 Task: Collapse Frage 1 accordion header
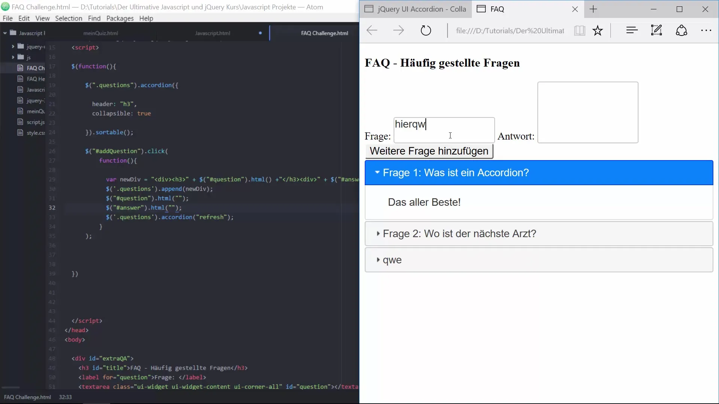click(539, 173)
